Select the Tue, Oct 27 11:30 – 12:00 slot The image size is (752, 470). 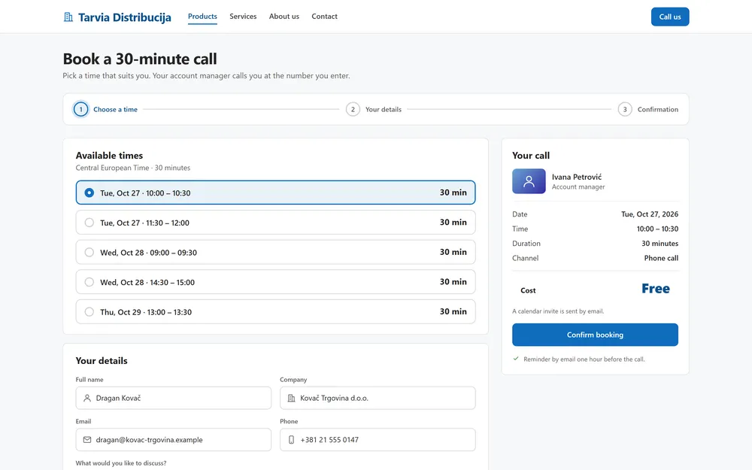(275, 222)
